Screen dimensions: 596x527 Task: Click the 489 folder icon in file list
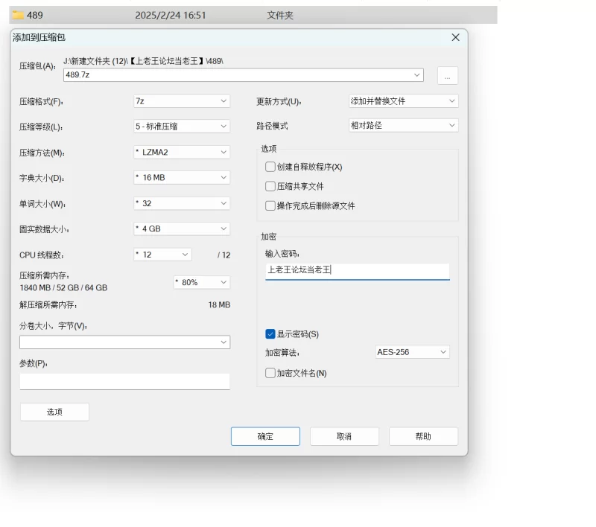click(18, 15)
